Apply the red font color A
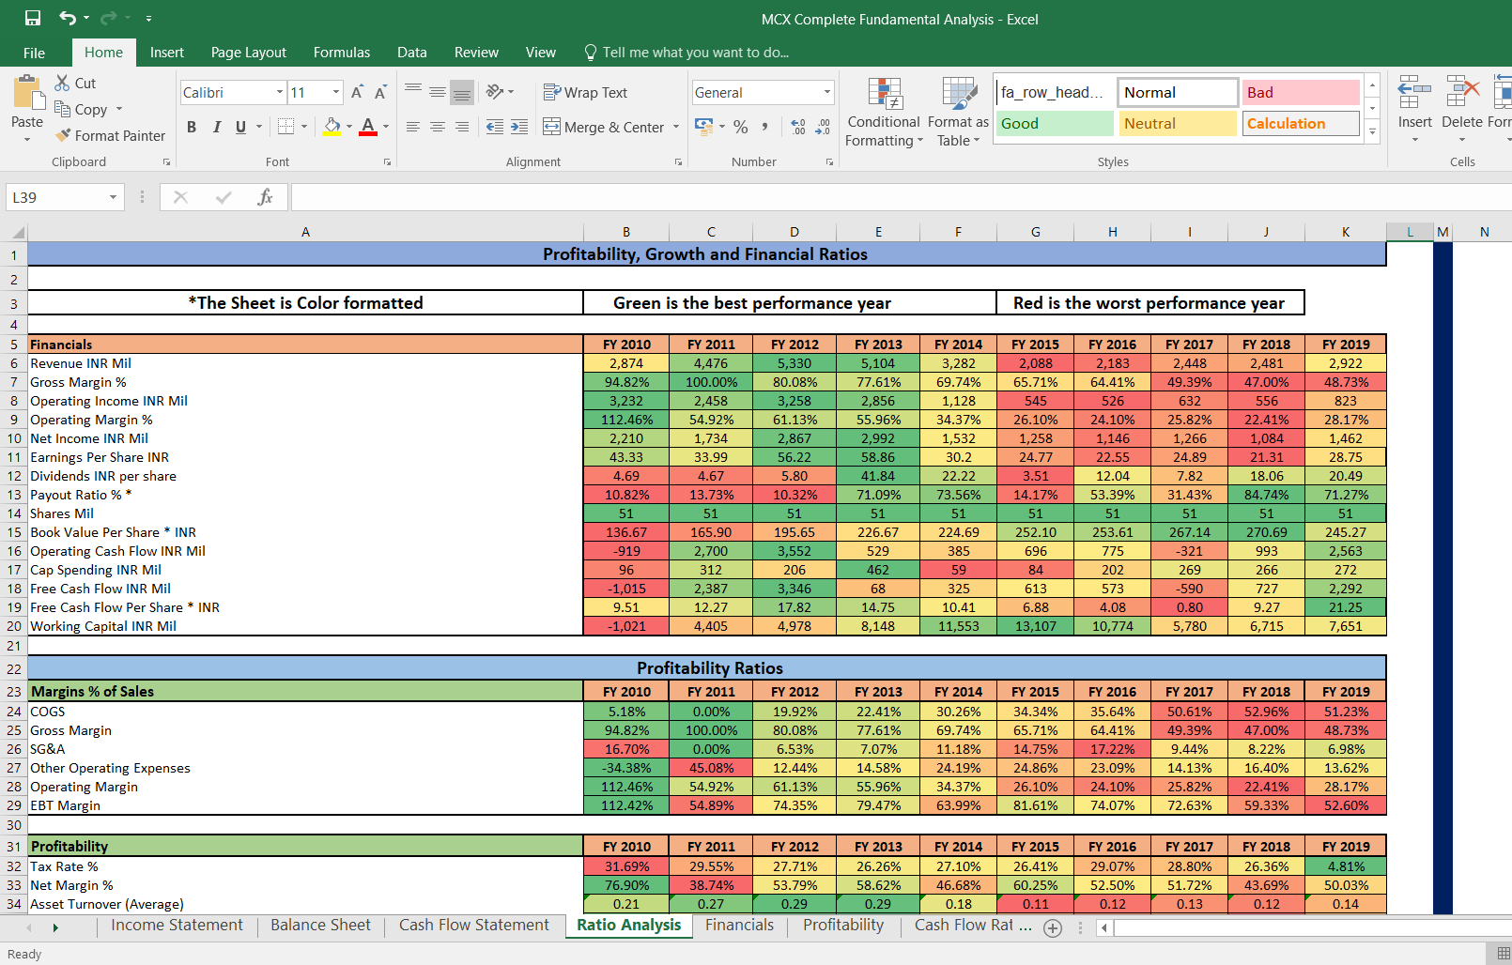This screenshot has width=1512, height=965. tap(368, 127)
